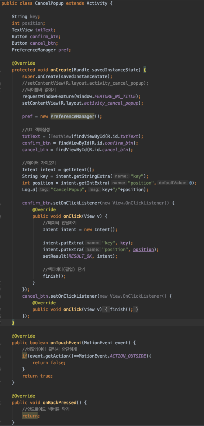Click the 'tag:' inlay hint in Log.d
Viewport: 204px width, 426px height.
[44, 190]
